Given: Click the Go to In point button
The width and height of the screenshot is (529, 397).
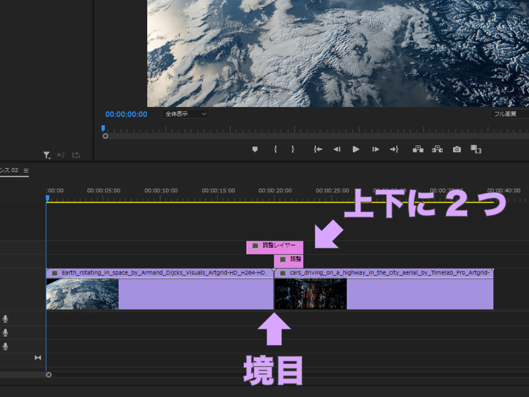Looking at the screenshot, I should pyautogui.click(x=318, y=149).
